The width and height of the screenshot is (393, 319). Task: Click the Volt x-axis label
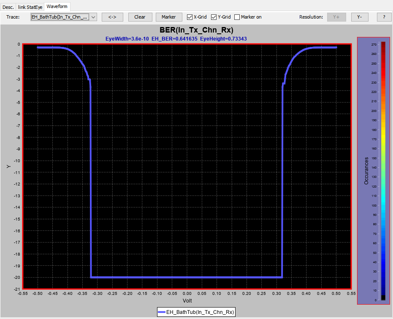pyautogui.click(x=187, y=301)
